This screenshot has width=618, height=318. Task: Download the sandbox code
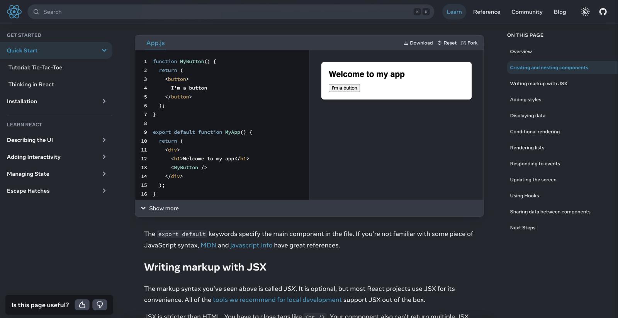[418, 43]
